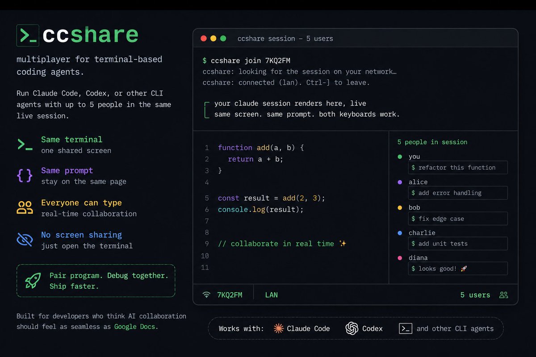Click 'same screen. same prompt.' line

coord(307,114)
